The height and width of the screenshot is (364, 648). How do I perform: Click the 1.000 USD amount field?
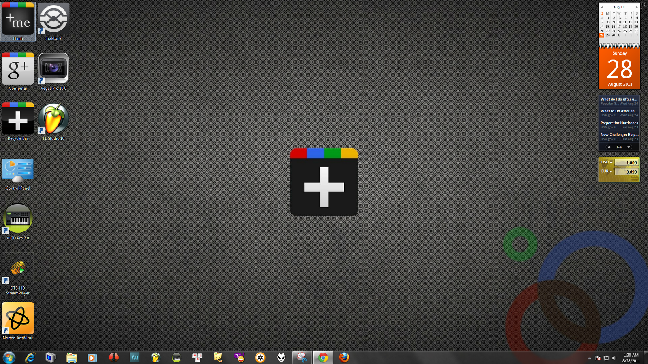[626, 163]
